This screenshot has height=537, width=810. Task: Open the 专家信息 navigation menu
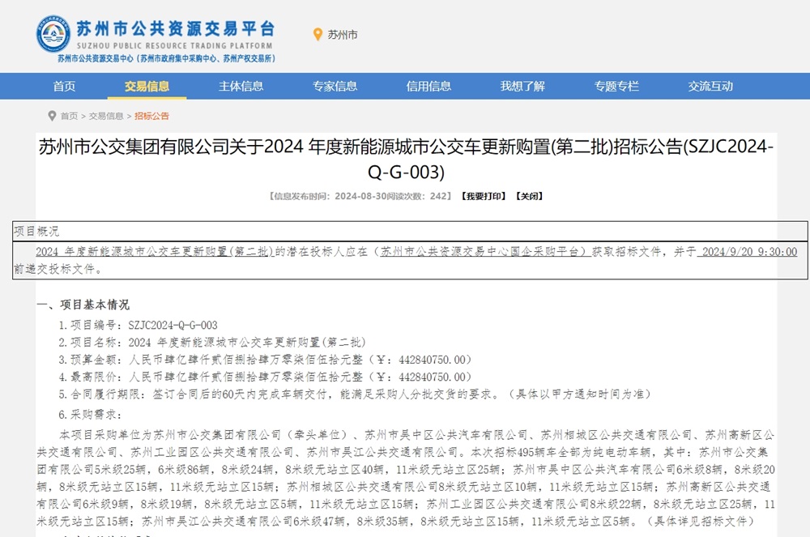click(335, 87)
